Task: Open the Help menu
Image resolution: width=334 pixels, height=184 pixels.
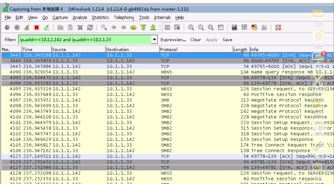Action: [180, 17]
